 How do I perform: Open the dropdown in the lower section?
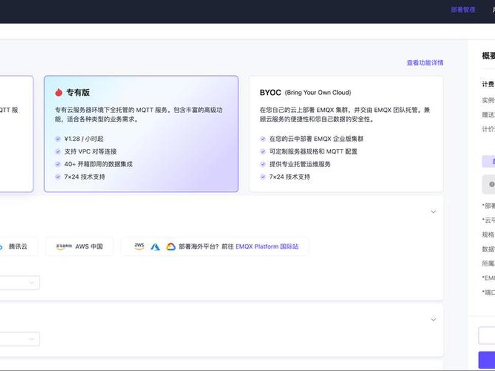tap(19, 339)
